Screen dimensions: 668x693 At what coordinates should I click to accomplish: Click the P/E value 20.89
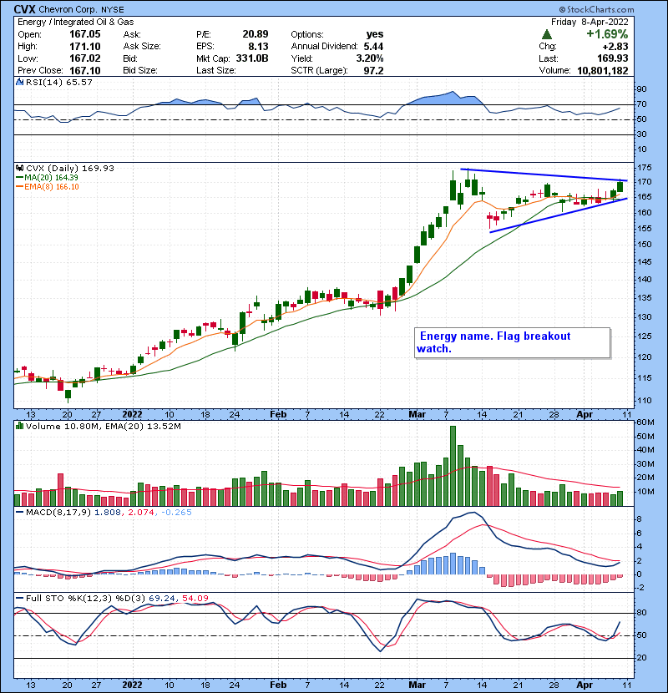tap(255, 34)
